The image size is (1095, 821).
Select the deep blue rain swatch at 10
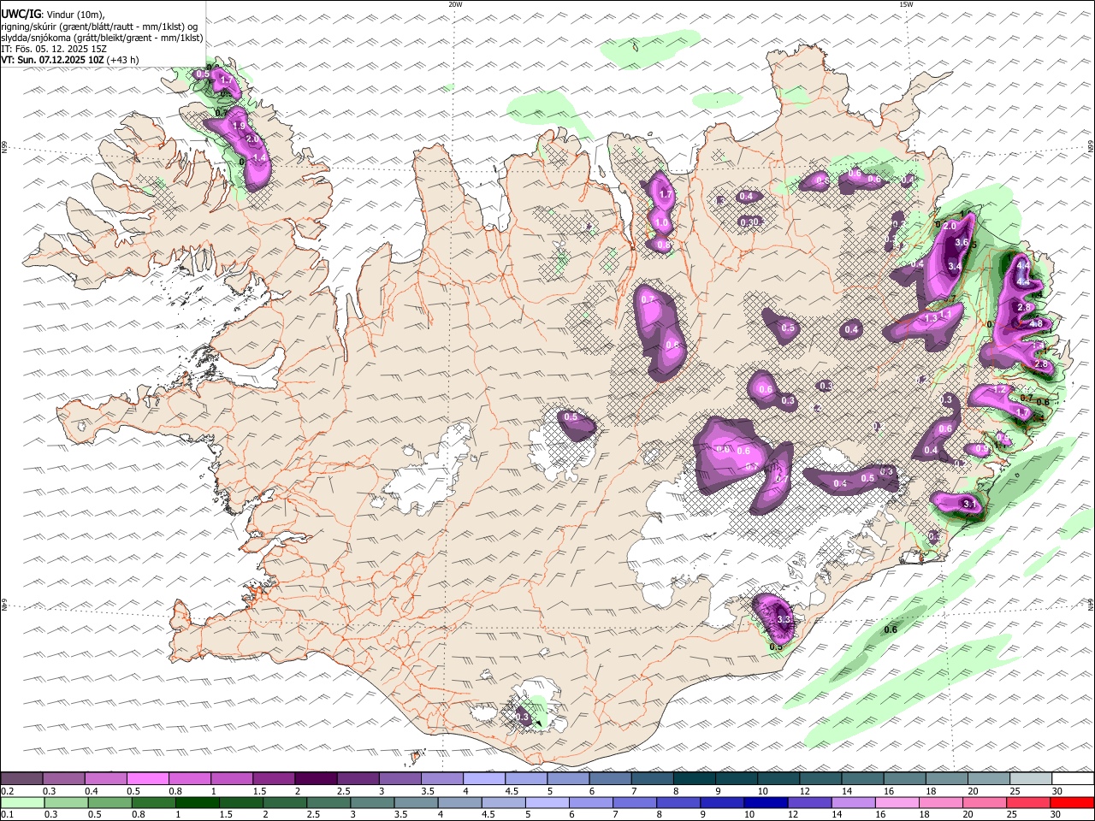tap(764, 802)
